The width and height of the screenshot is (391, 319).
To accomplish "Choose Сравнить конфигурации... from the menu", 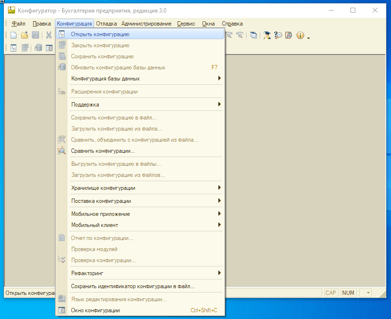I will (x=103, y=151).
